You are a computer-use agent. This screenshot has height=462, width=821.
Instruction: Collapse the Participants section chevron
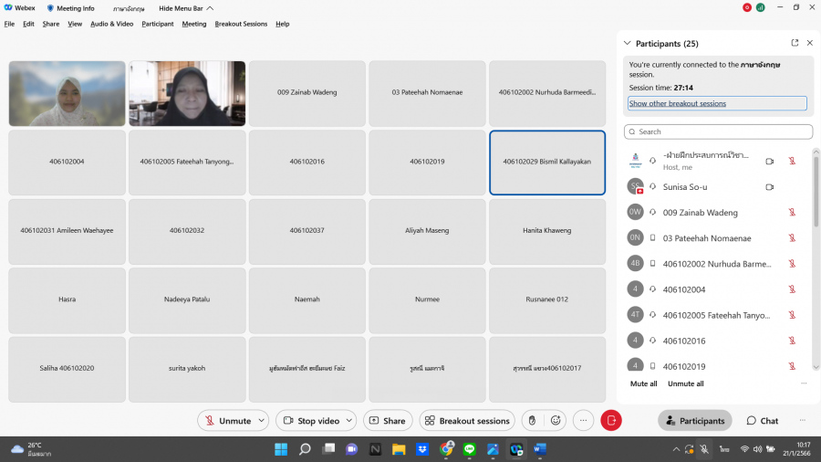coord(627,43)
